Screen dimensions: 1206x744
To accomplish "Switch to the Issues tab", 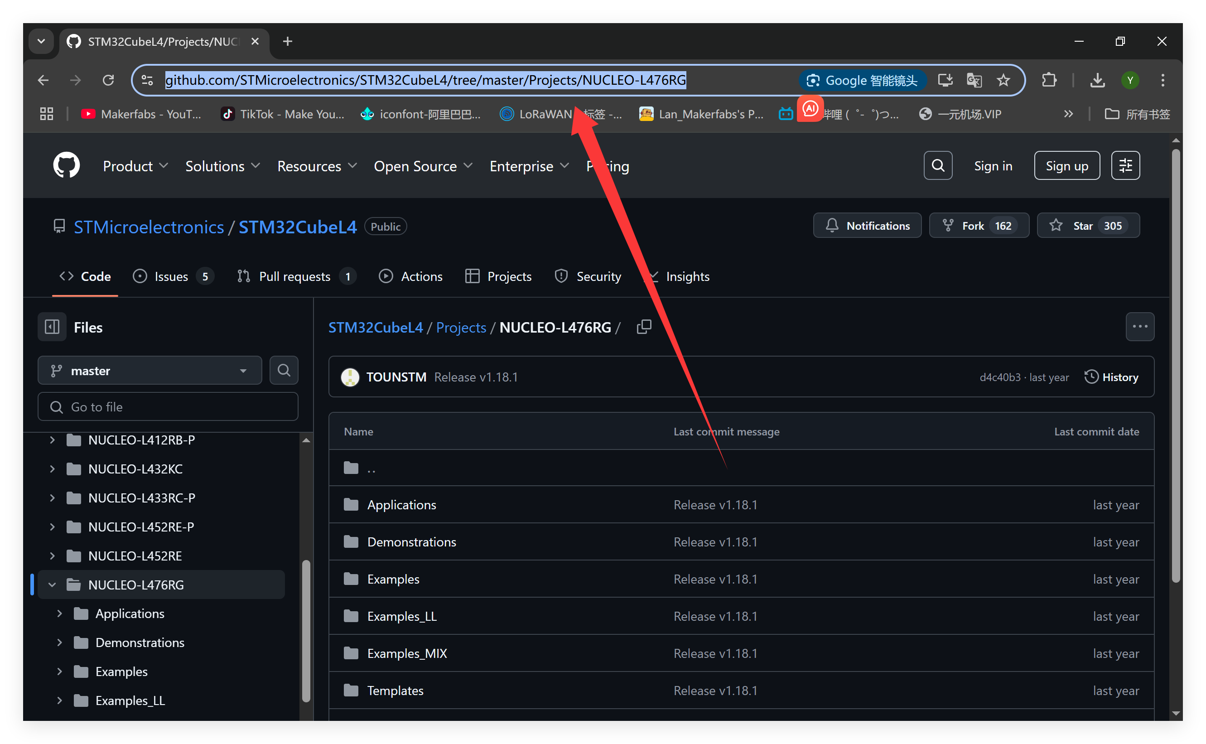I will pos(171,276).
